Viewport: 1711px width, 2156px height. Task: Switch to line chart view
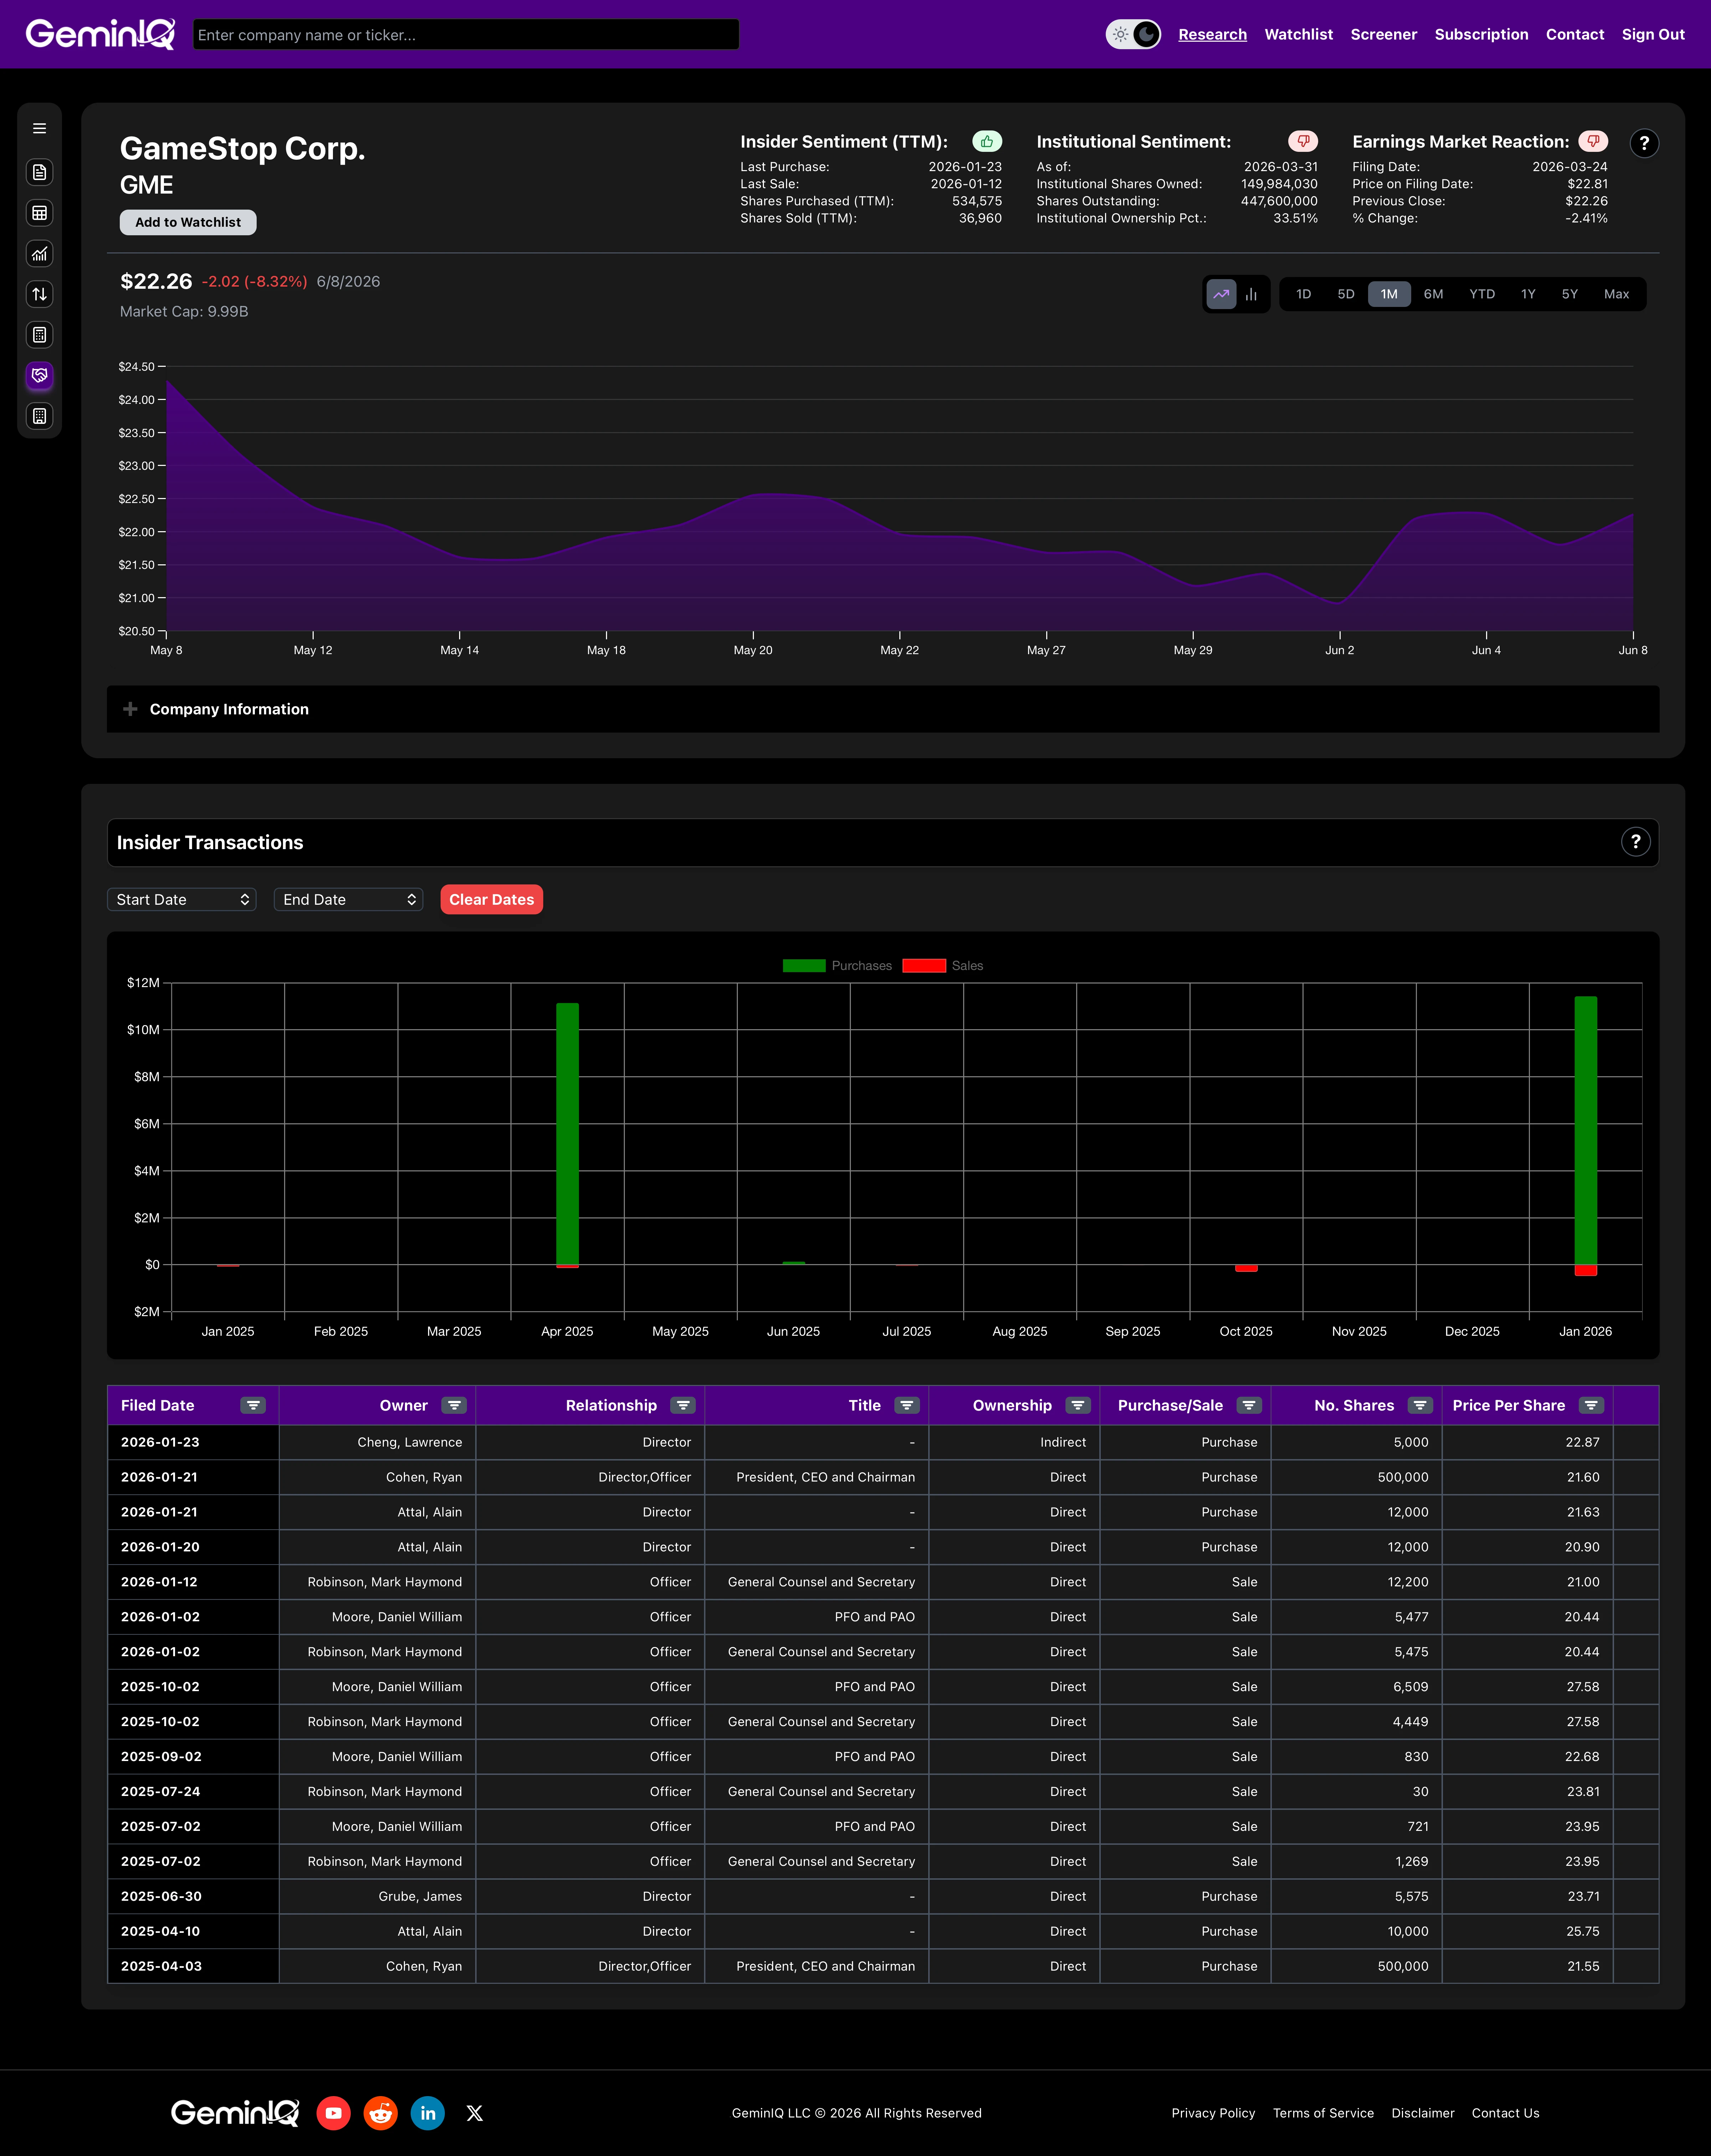(1221, 294)
